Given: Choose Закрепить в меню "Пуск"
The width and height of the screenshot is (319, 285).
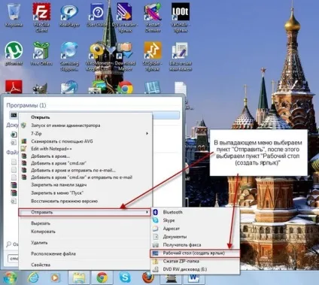Looking at the screenshot, I should pos(85,193).
